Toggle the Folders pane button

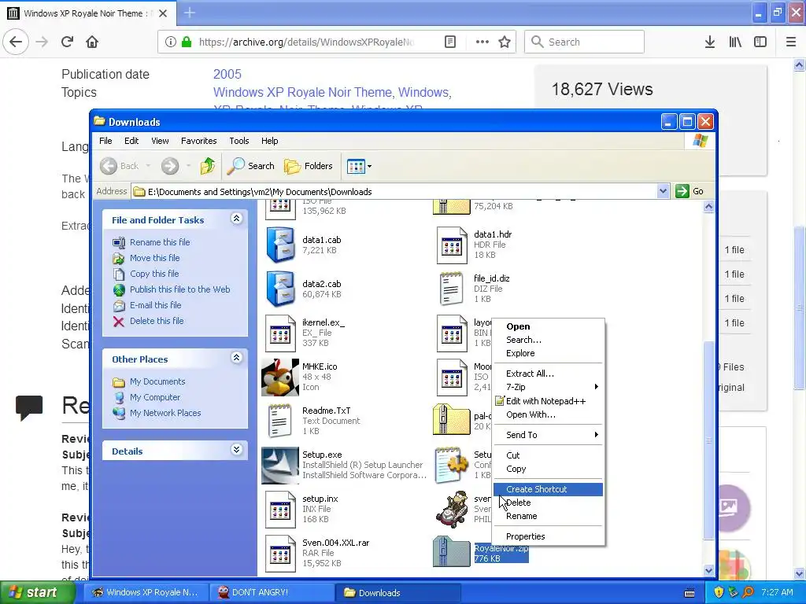coord(309,166)
